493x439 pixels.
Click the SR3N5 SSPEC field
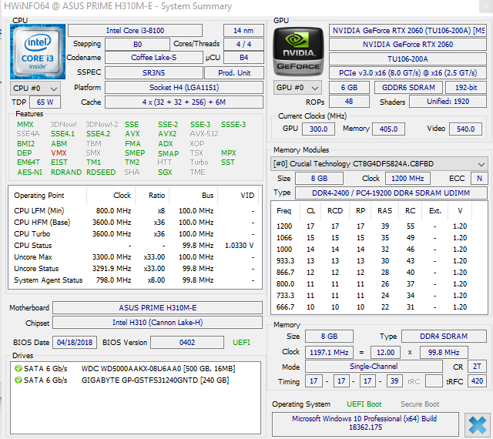click(x=154, y=73)
